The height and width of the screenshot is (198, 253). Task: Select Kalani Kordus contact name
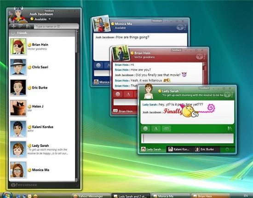(43, 127)
